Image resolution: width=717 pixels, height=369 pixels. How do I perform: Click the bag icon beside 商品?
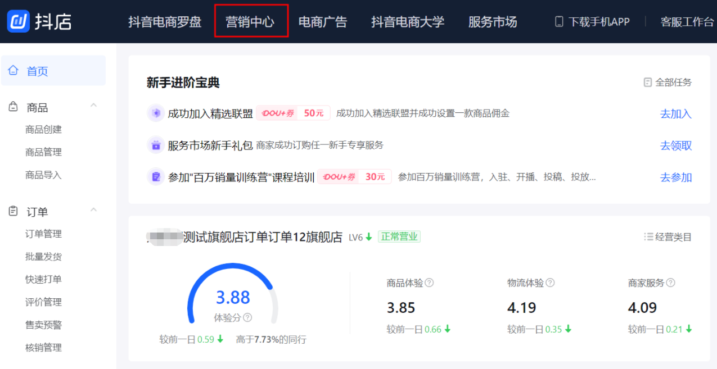[13, 107]
